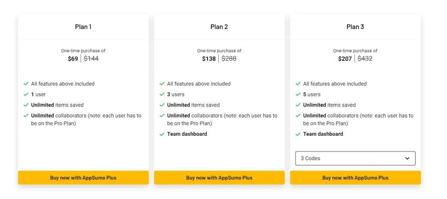447x199 pixels.
Task: Click the crossed-out $288 price
Action: coord(229,59)
